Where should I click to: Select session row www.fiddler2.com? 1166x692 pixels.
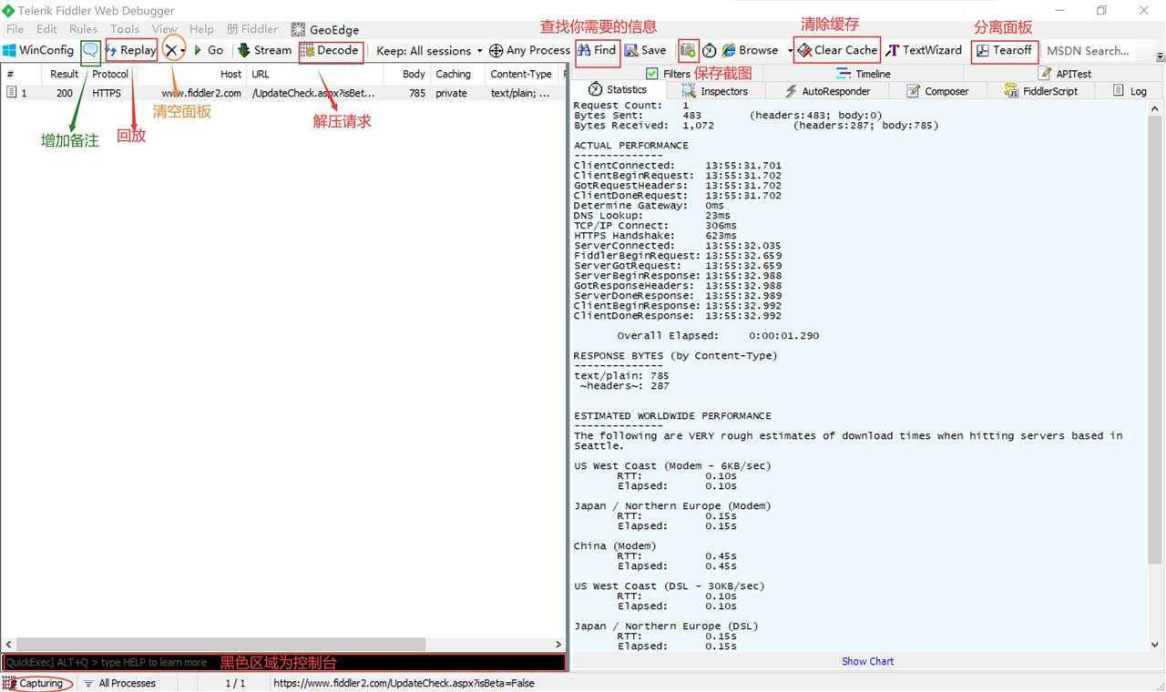[x=282, y=93]
